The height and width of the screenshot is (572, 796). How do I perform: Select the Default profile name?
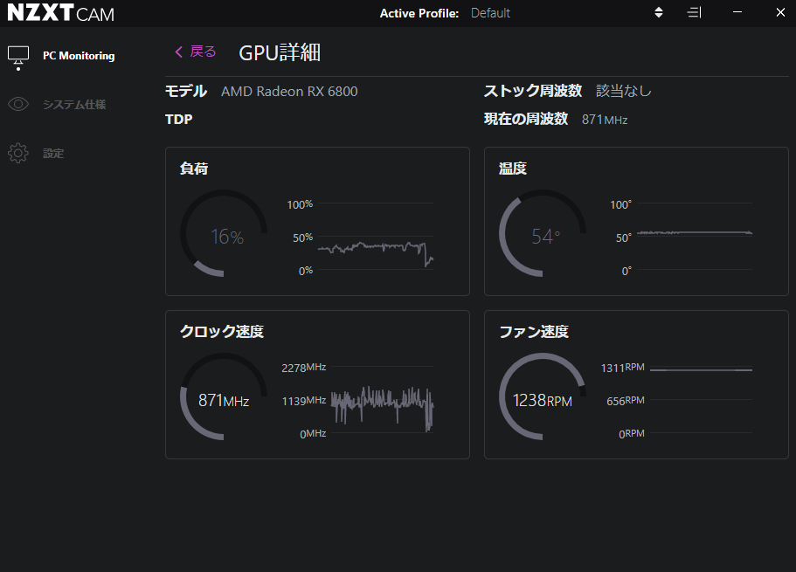(490, 13)
